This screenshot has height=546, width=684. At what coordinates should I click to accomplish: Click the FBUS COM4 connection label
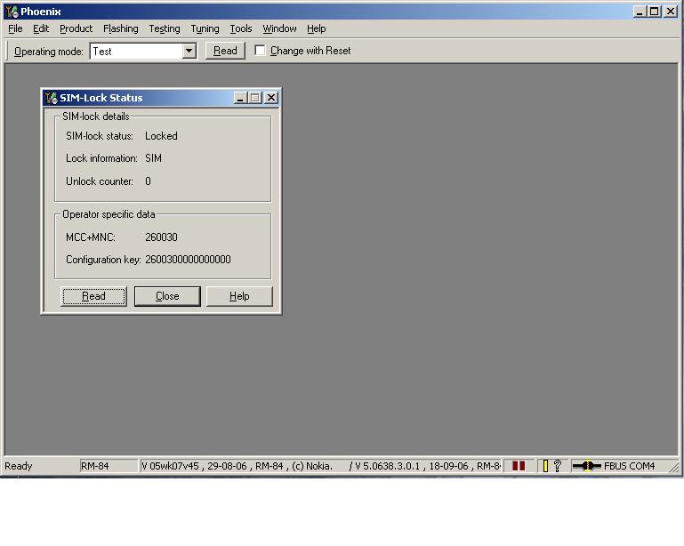pos(629,466)
